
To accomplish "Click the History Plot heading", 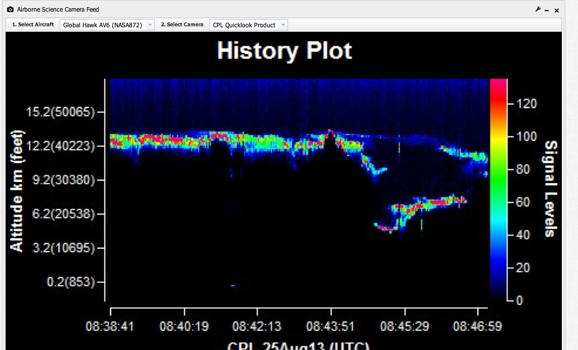I will pyautogui.click(x=284, y=51).
